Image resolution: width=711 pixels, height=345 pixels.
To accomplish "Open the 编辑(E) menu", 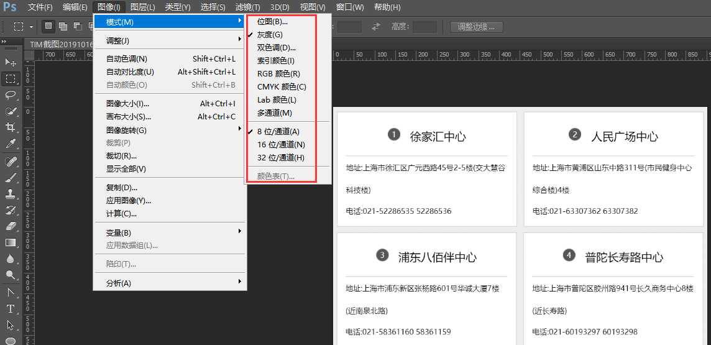I will (75, 7).
